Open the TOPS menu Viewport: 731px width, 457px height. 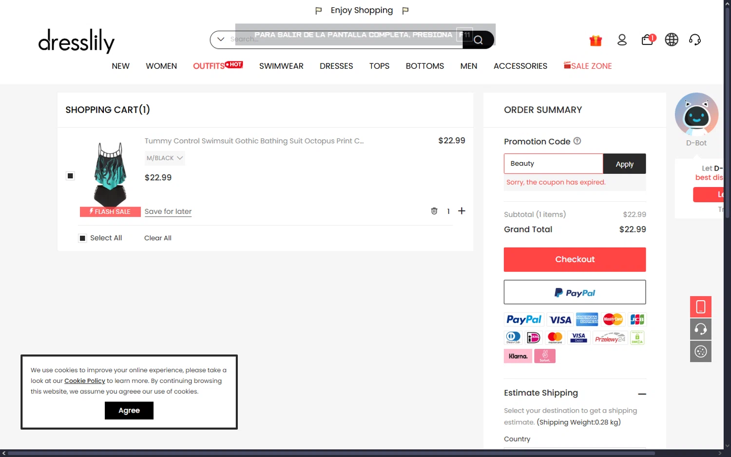(379, 66)
